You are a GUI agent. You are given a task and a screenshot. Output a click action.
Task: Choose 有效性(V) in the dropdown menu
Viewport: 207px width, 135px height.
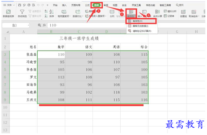(141, 21)
